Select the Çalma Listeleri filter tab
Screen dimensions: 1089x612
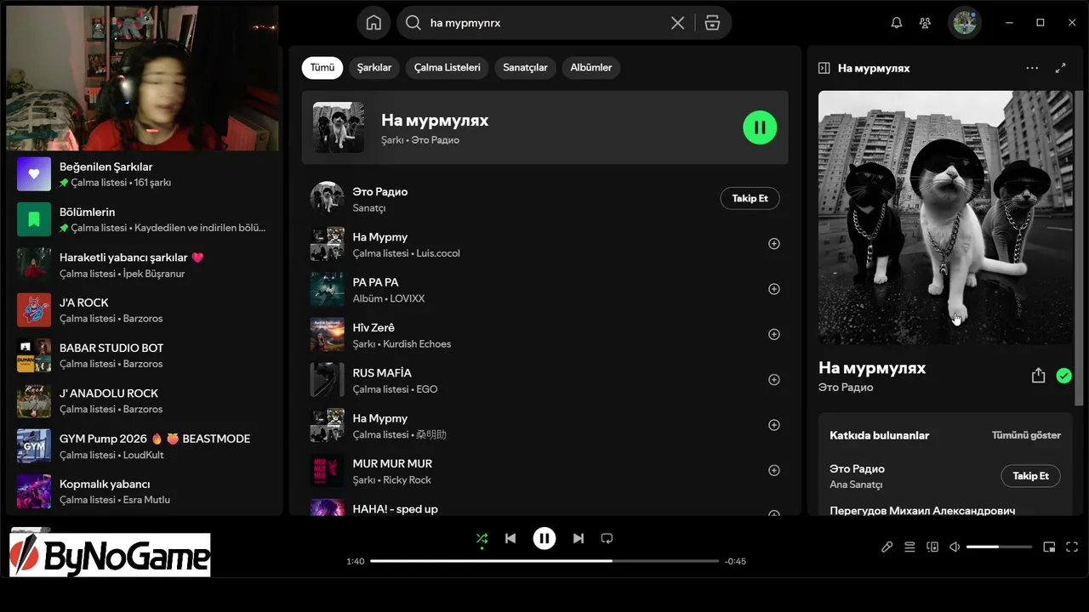[448, 68]
